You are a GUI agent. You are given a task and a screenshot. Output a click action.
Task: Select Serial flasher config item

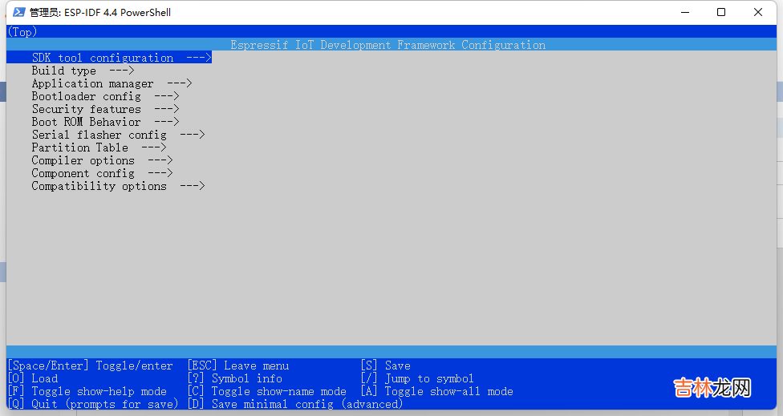[x=99, y=135]
